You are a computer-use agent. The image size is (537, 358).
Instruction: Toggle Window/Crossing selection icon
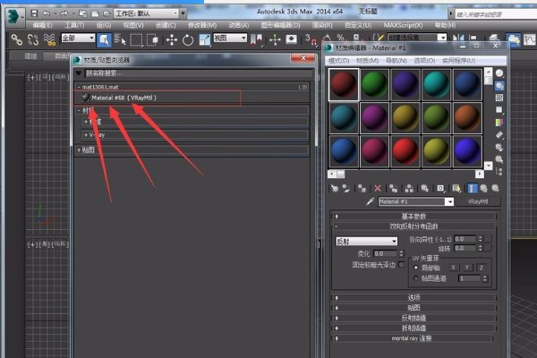152,40
